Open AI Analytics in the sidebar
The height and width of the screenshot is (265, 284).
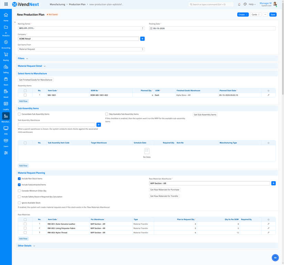[x=6, y=31]
